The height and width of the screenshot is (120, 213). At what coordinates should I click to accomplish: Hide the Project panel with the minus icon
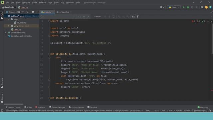[x=37, y=12]
